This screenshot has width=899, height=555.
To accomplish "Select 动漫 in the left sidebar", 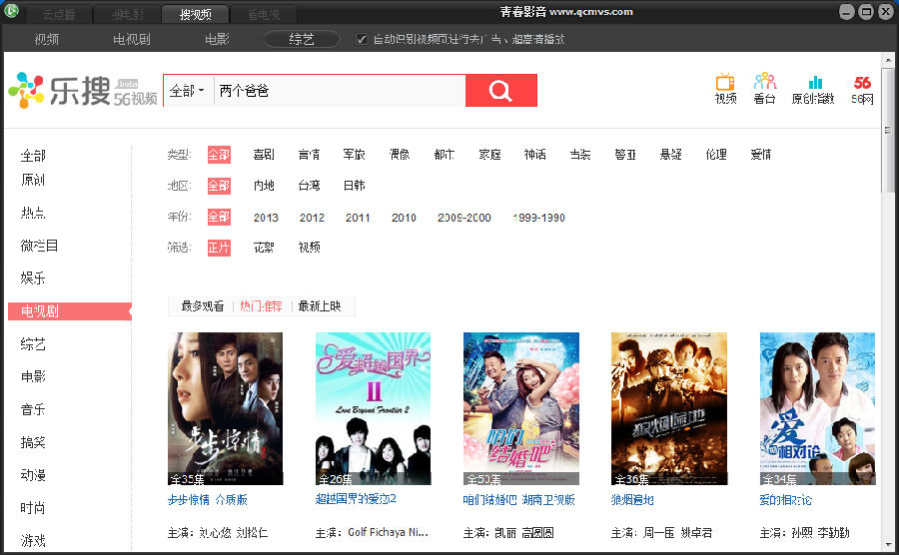I will point(33,475).
